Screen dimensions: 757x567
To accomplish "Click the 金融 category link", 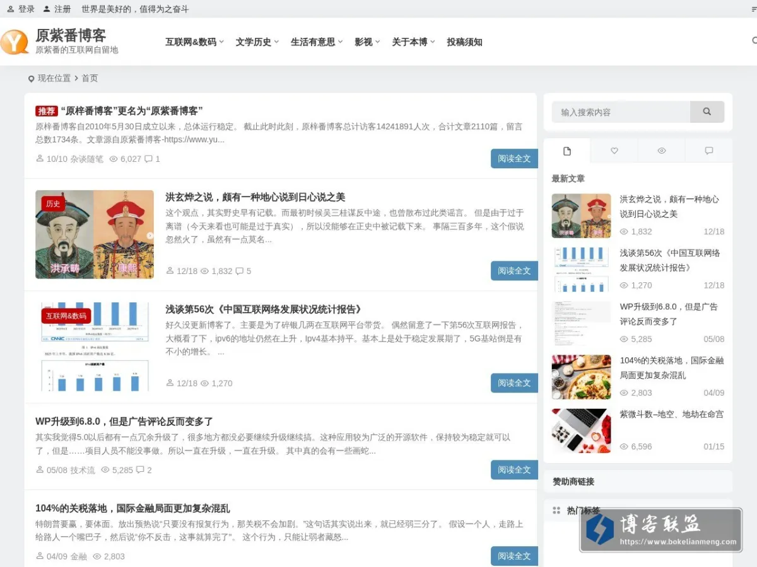I will pos(78,556).
